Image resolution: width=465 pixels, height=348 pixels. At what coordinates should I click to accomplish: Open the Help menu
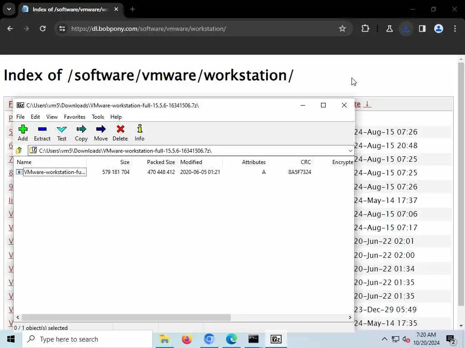tap(116, 117)
